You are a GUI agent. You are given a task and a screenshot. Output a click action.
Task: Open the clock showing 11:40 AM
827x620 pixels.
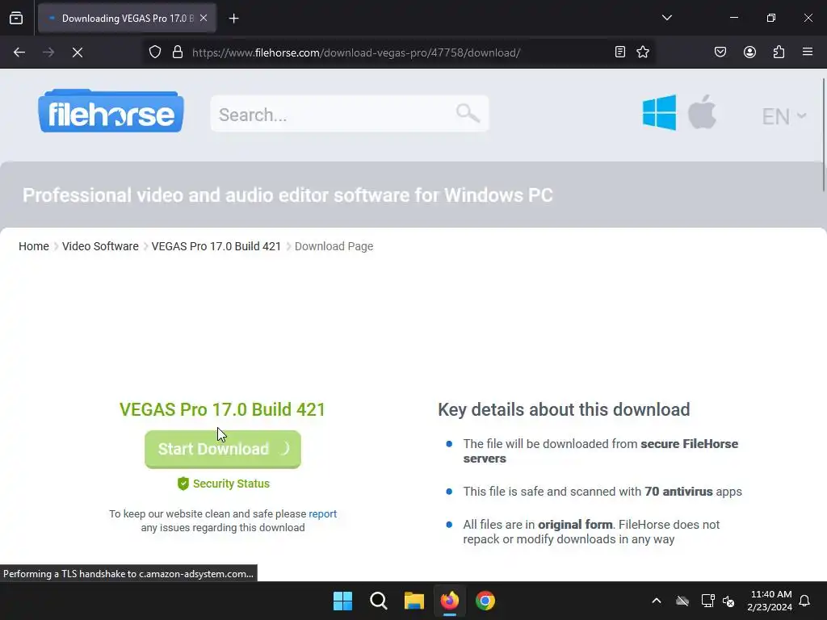(x=770, y=601)
